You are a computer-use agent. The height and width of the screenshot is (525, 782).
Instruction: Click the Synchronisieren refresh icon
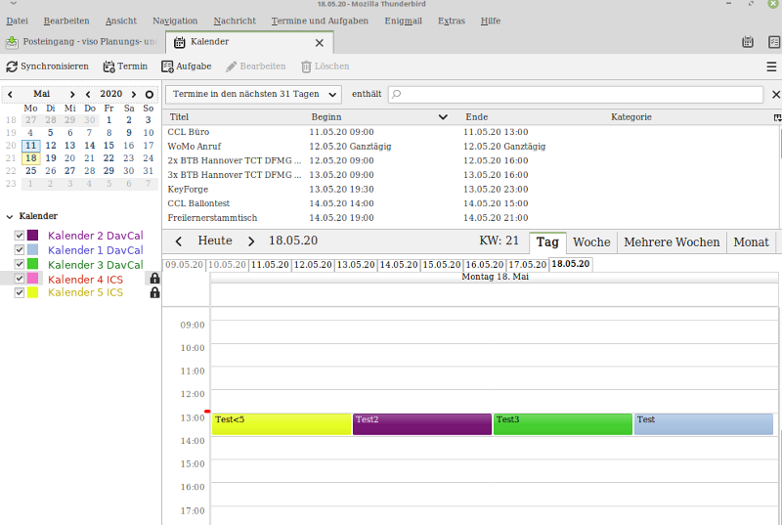point(12,66)
